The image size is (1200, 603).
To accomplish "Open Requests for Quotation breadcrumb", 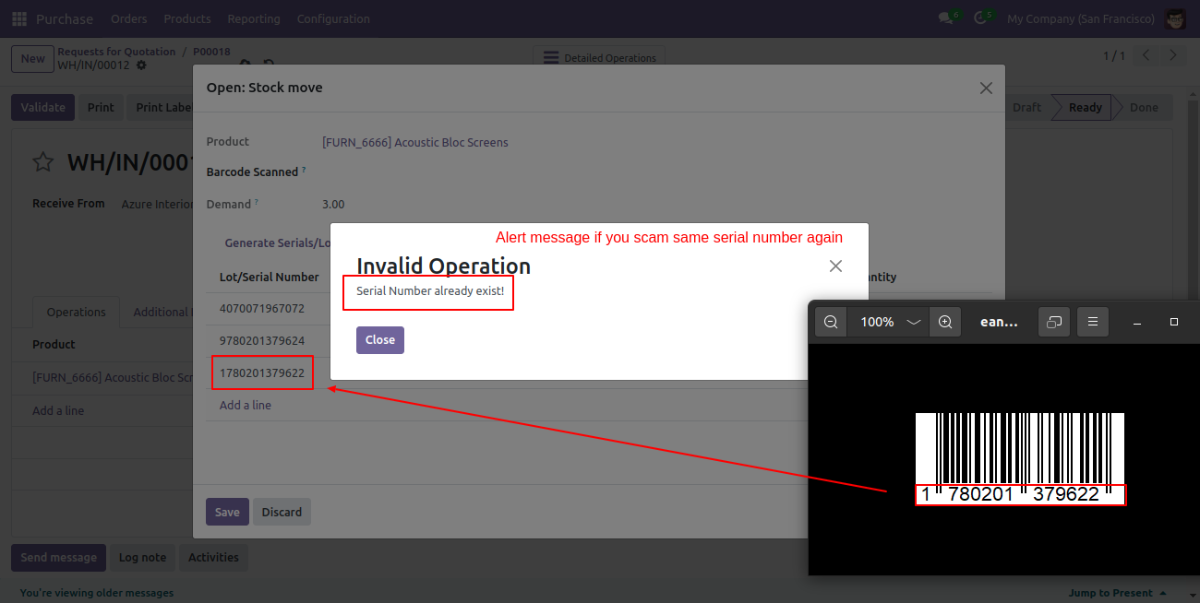I will pyautogui.click(x=116, y=52).
